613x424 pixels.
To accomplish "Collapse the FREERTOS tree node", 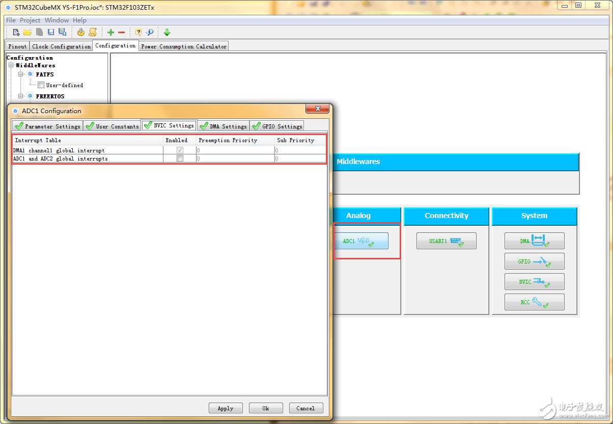I will 21,96.
